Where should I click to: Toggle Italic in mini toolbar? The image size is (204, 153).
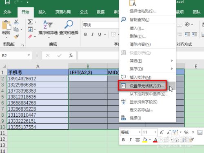tap(131, 140)
